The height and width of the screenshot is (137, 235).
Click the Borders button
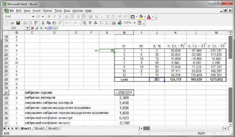(x=133, y=17)
